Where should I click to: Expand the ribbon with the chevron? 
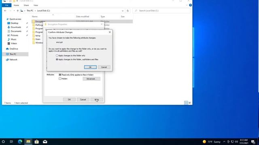pyautogui.click(x=187, y=5)
